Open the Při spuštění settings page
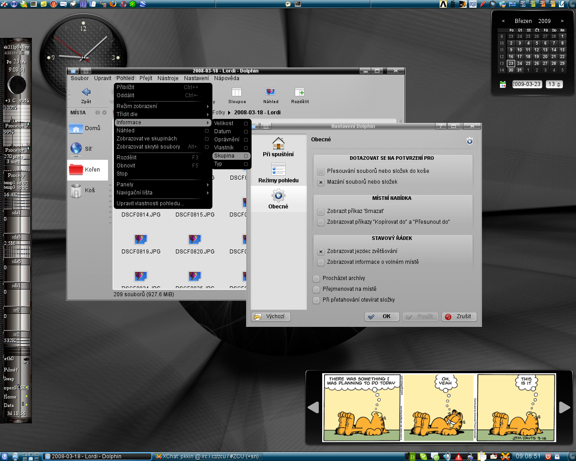The width and height of the screenshot is (576, 461). coord(278,147)
